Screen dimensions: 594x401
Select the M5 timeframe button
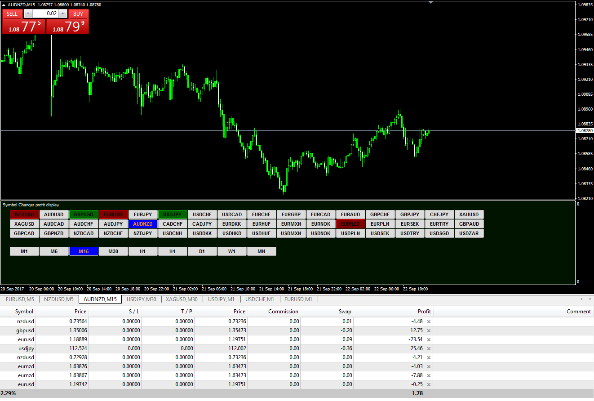(54, 251)
